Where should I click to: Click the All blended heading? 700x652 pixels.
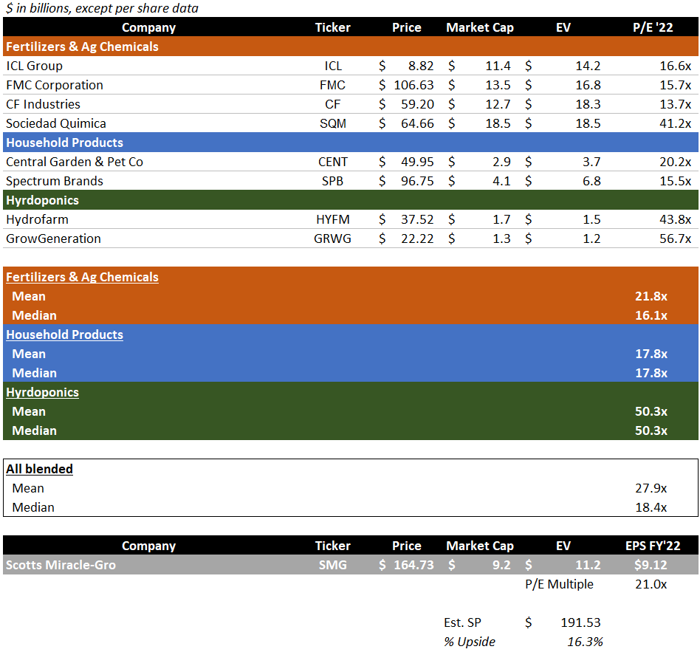click(x=39, y=469)
